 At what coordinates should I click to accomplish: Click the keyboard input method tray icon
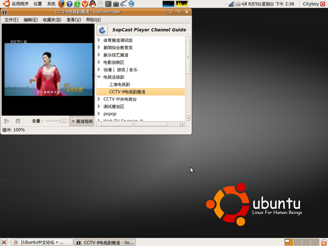pos(238,4)
